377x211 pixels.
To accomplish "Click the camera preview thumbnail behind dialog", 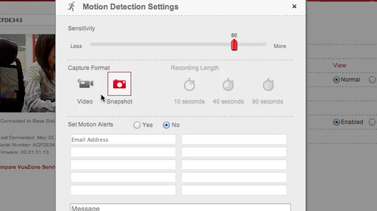I will 28,73.
